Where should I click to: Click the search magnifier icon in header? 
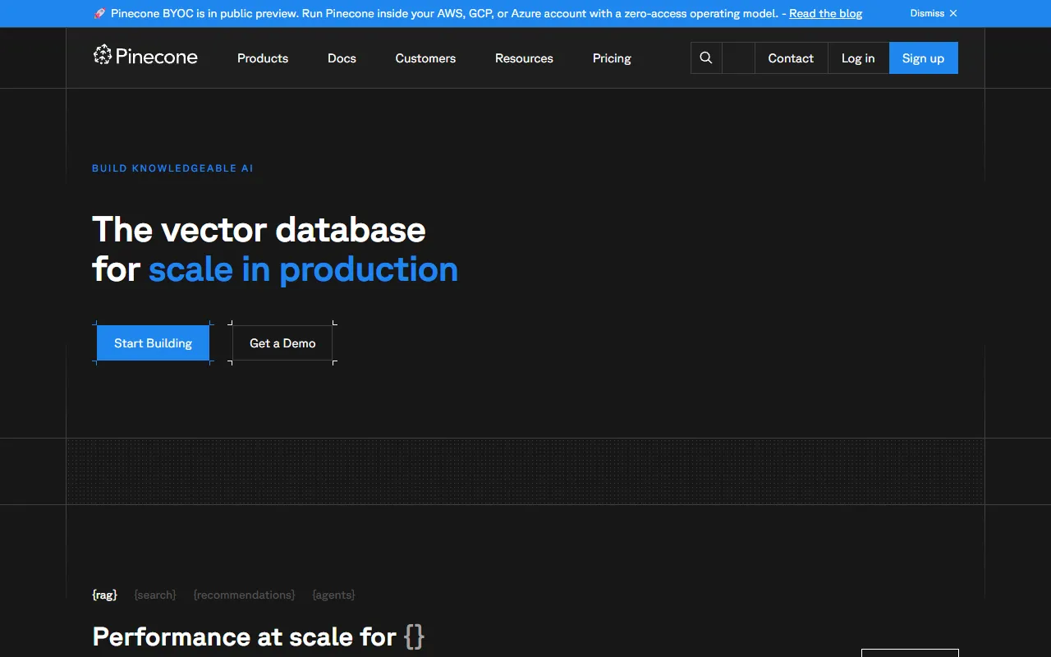click(706, 58)
